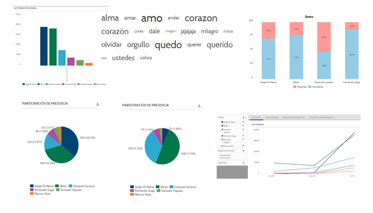Screen dimensions: 373x213
Task: Toggle Marcos Rojo in left pie legend
Action: (40, 194)
